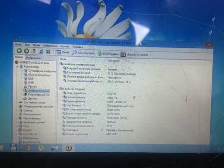224x168 pixels.
Task: Click BIOS Updates toolbar button
Action: [x=108, y=54]
